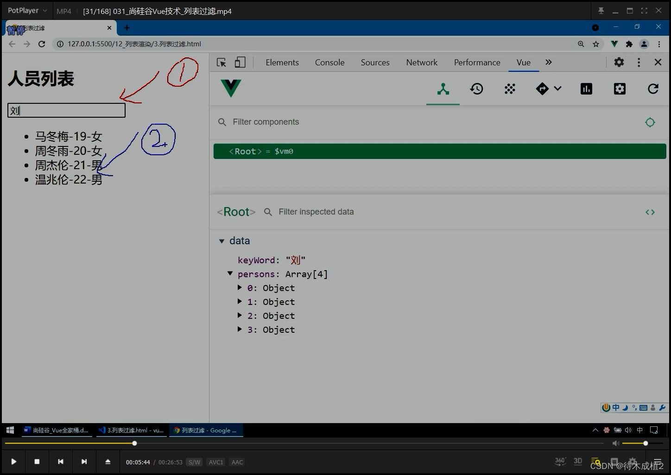Open the Vue devtools Components tree tab
Viewport: 671px width, 475px height.
pos(443,89)
